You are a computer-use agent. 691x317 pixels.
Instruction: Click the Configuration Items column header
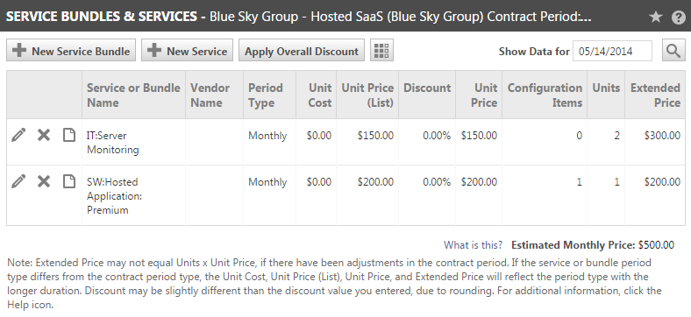tap(545, 95)
